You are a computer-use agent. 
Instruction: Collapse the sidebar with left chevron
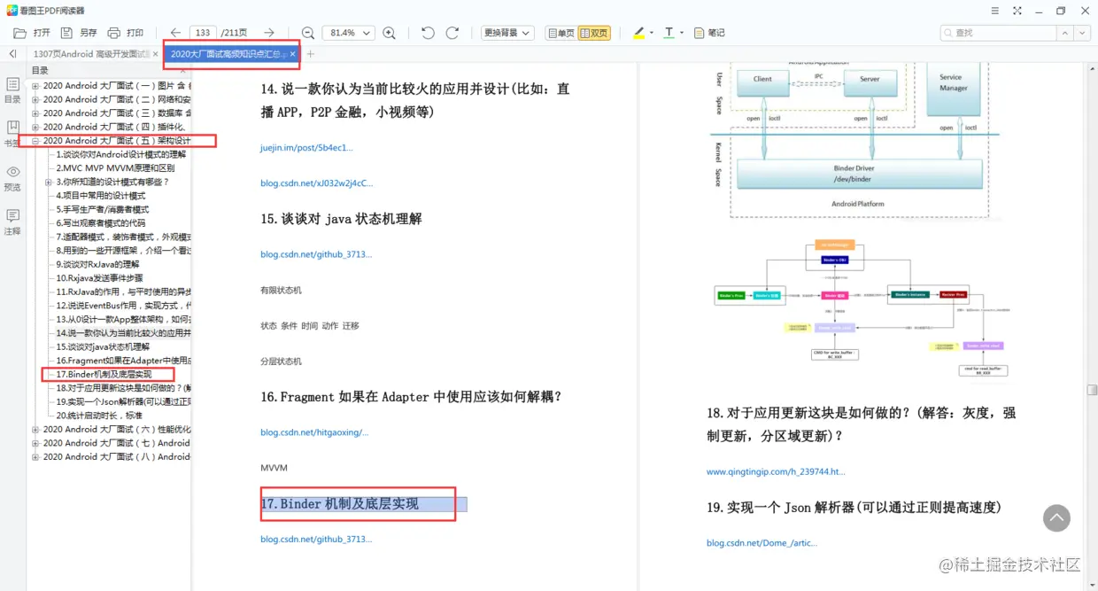point(12,54)
